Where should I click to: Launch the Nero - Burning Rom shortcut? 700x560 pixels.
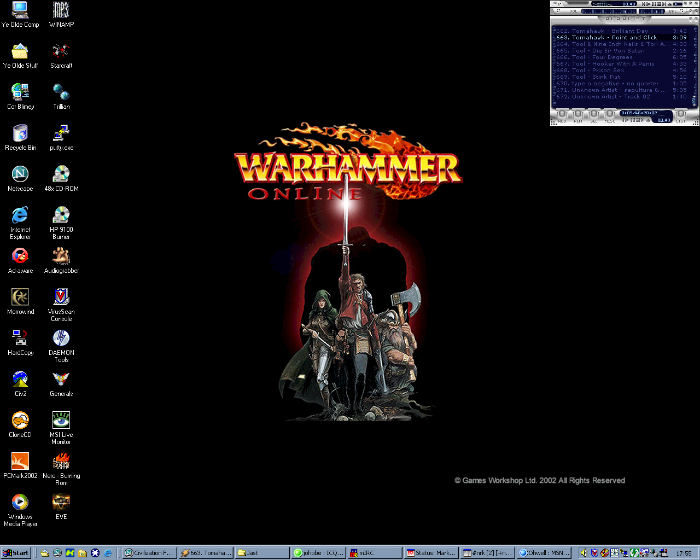point(61,469)
